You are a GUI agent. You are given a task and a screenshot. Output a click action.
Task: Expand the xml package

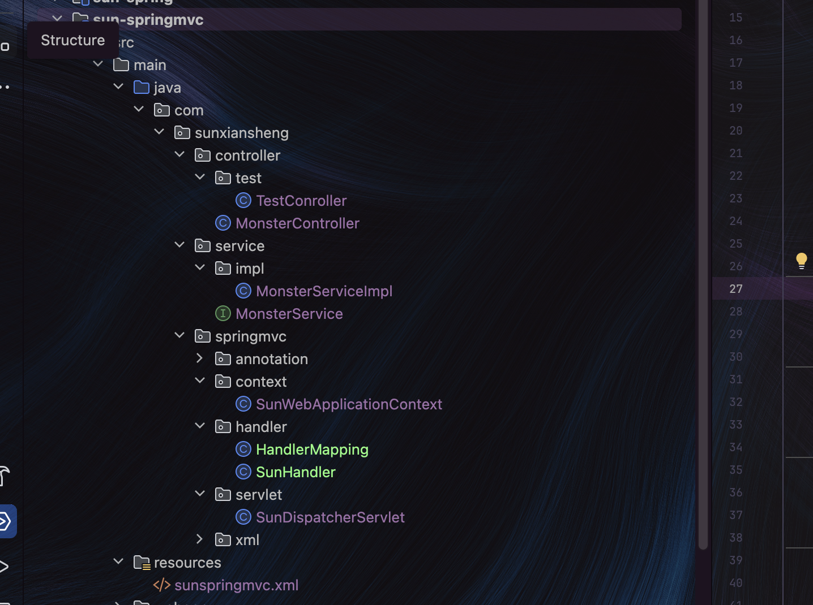[199, 539]
